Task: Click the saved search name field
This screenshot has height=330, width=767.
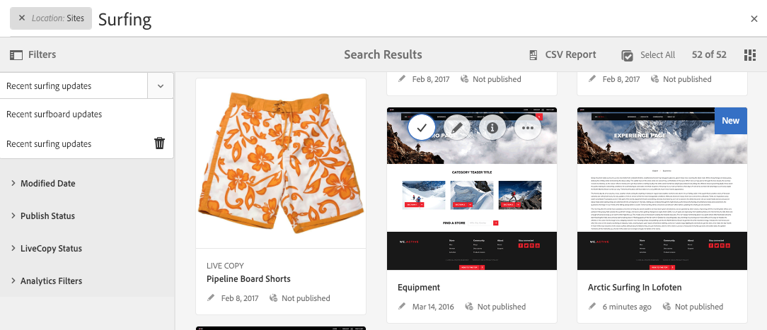Action: pyautogui.click(x=74, y=86)
